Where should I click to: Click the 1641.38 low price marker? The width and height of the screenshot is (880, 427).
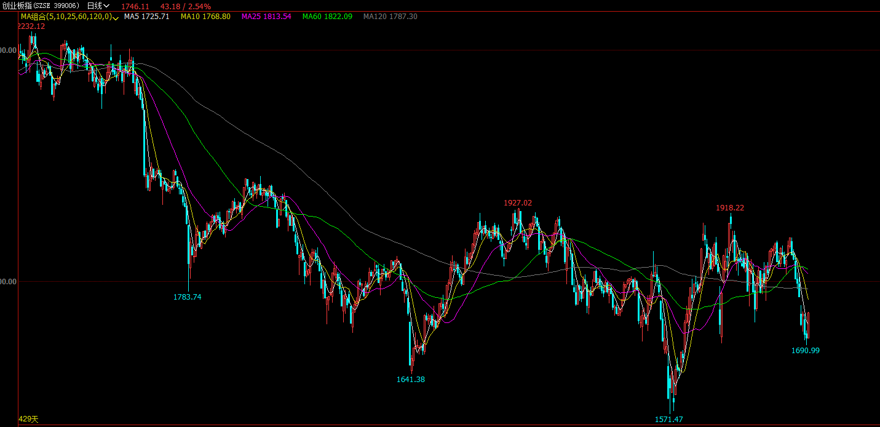[411, 380]
